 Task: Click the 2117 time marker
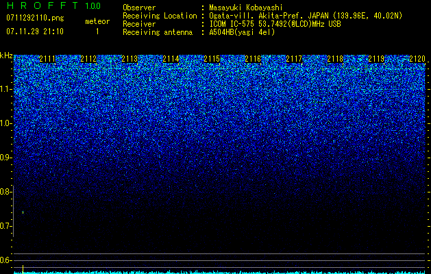(294, 59)
